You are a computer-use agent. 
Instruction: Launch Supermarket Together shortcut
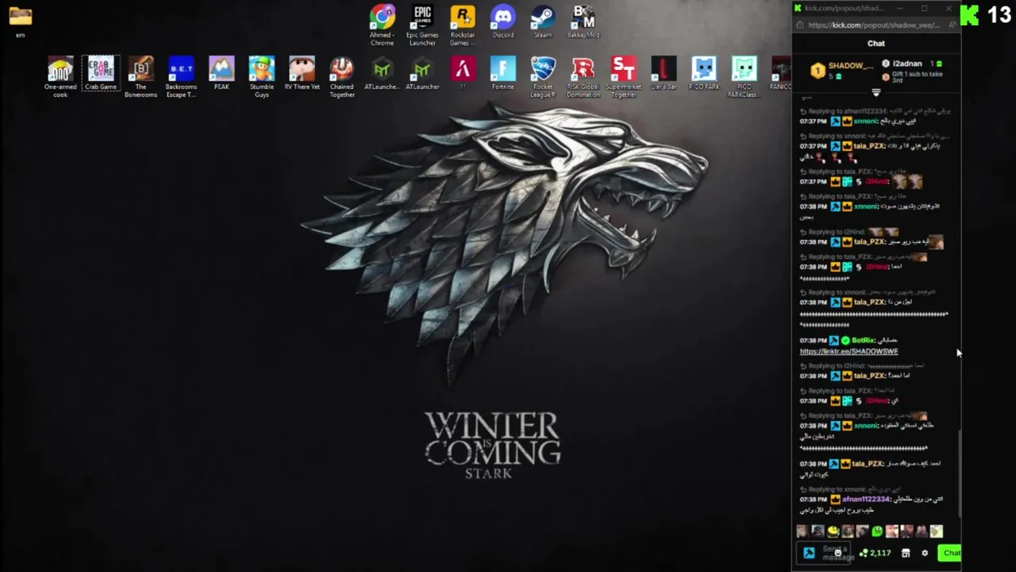[623, 77]
